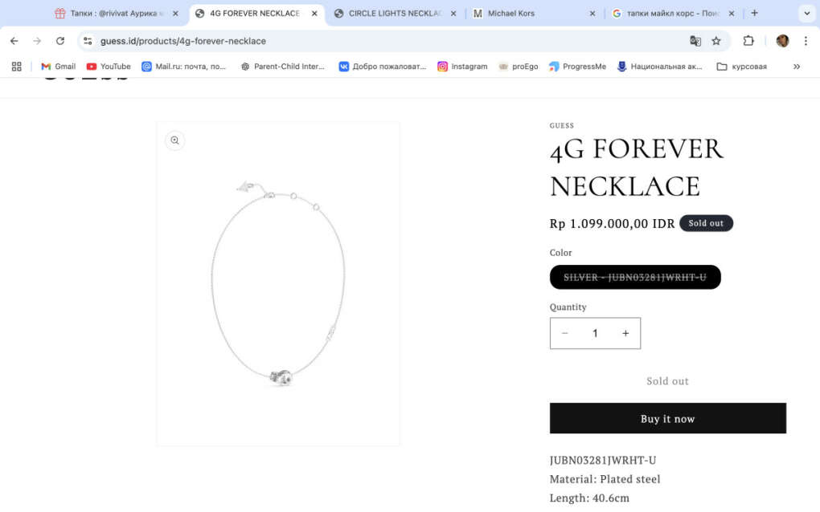Open the Extensions puzzle icon
The height and width of the screenshot is (512, 820).
click(x=748, y=41)
